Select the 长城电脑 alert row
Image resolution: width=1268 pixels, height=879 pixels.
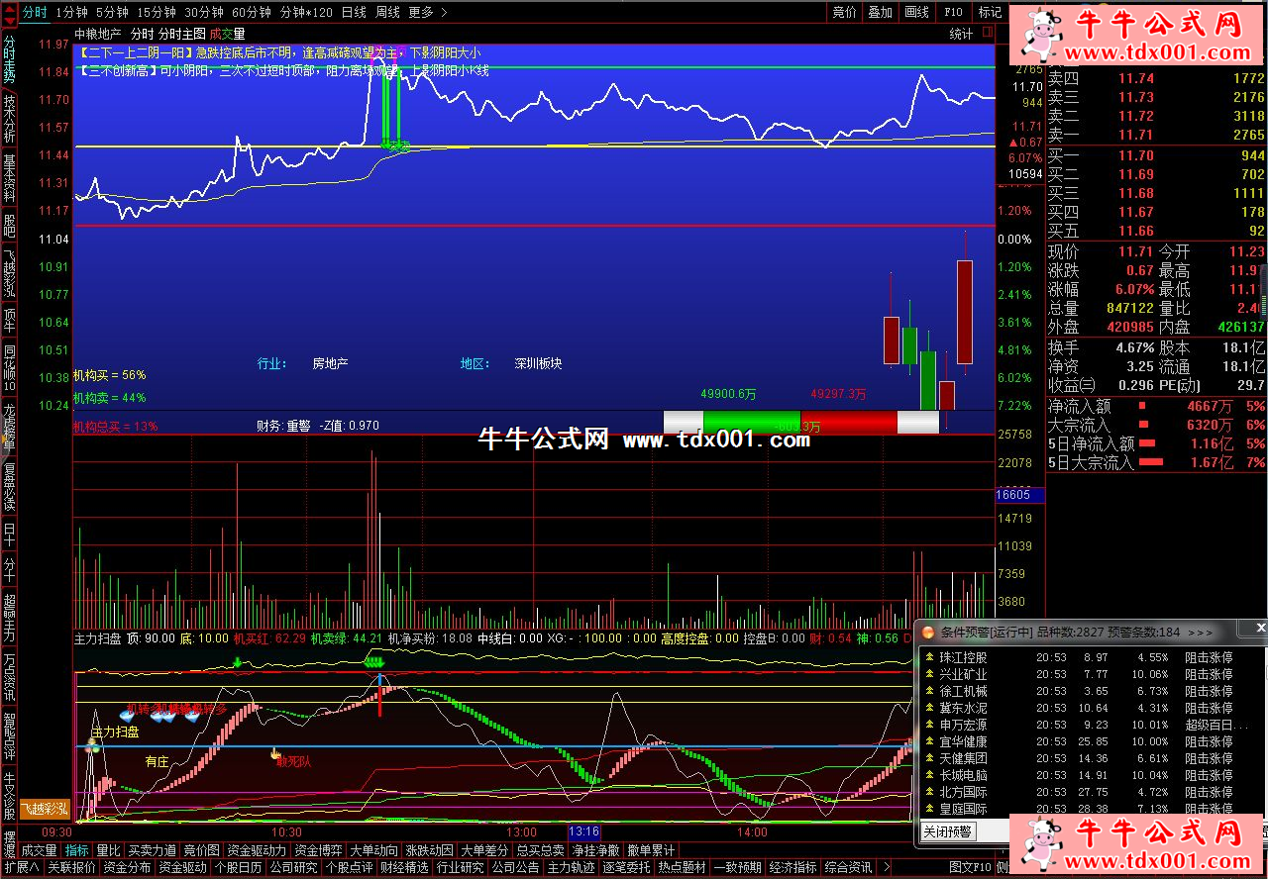point(1091,775)
